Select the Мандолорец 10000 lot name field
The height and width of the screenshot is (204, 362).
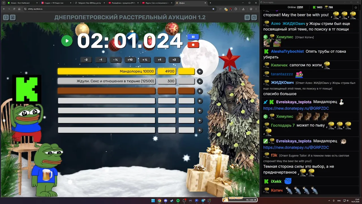coord(107,71)
